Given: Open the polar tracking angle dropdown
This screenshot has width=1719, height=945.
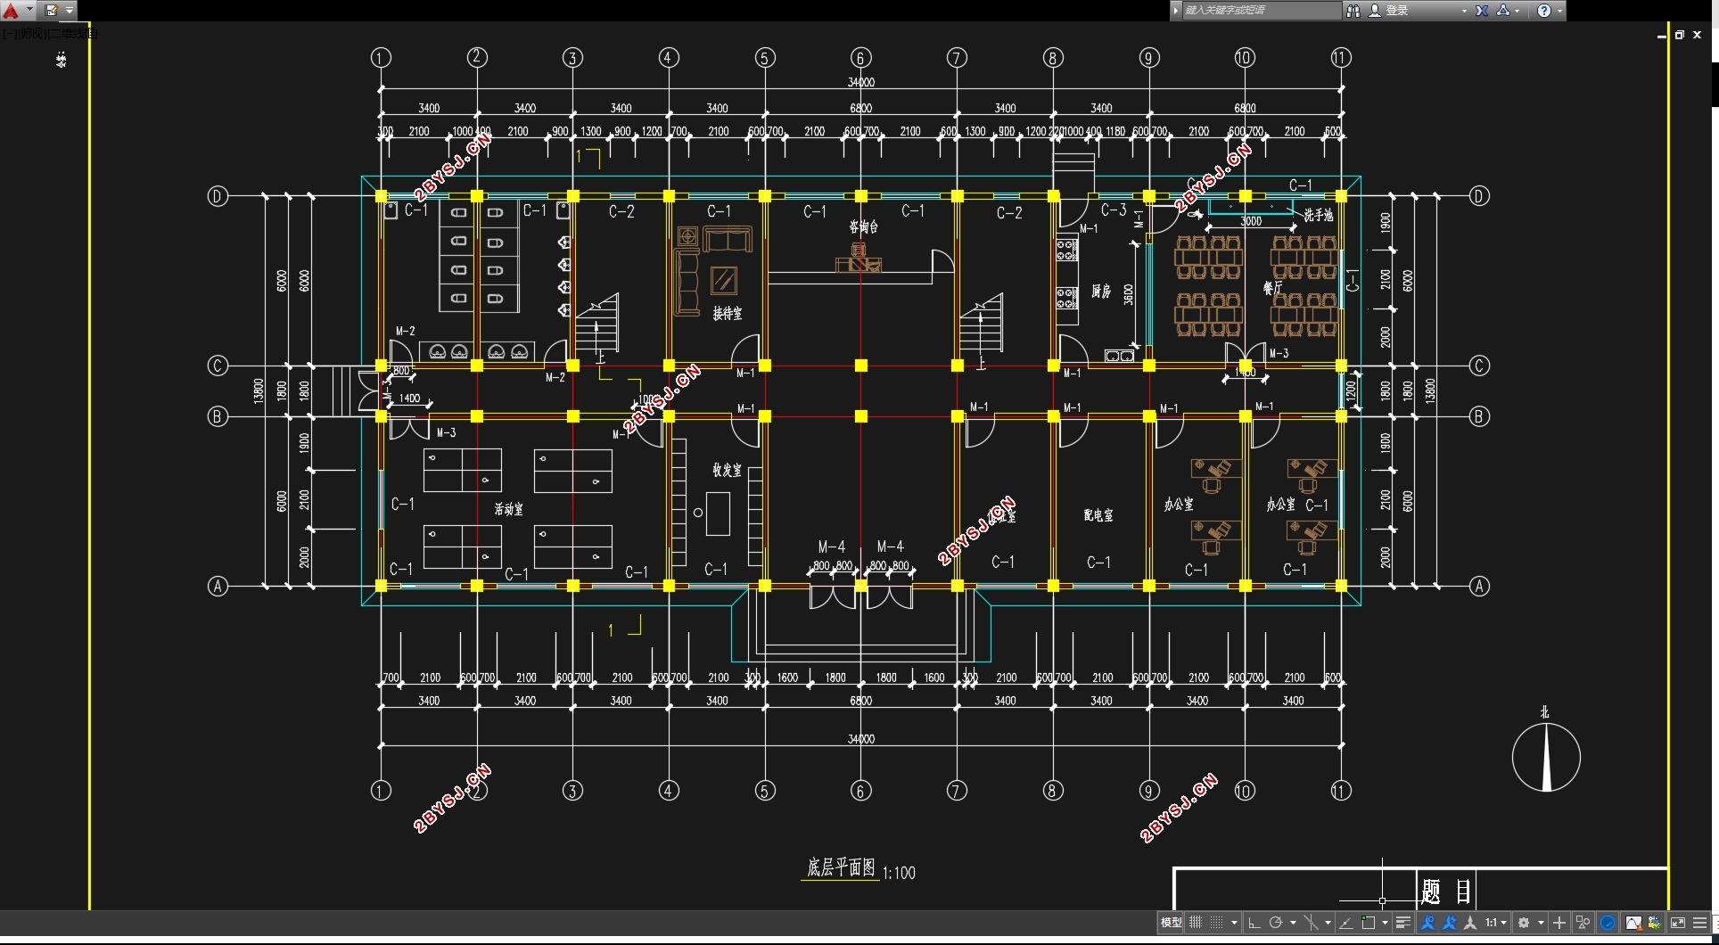Looking at the screenshot, I should (1293, 923).
